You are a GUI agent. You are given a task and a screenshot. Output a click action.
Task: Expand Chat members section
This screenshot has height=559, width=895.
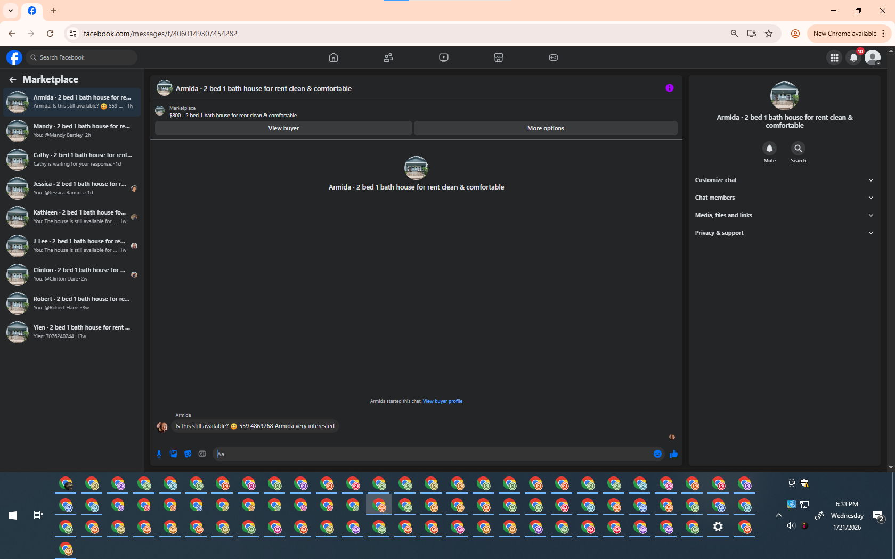(784, 198)
